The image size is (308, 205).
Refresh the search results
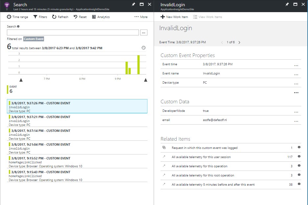pyautogui.click(x=60, y=17)
